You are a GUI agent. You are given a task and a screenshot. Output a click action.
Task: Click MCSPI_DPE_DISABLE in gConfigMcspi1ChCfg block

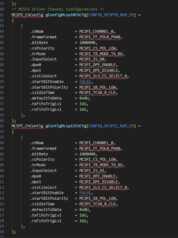[99, 182]
